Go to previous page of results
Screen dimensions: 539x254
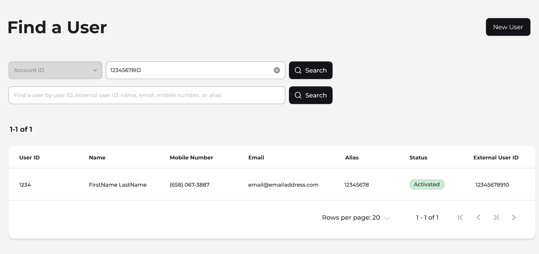(x=478, y=217)
